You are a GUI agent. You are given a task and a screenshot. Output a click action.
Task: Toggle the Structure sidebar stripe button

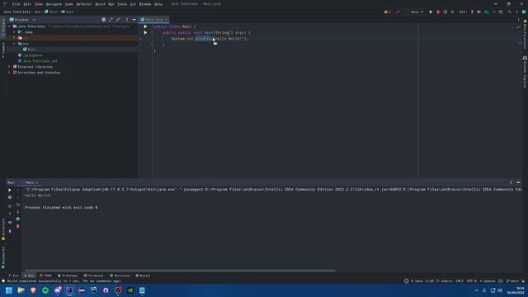[3, 229]
